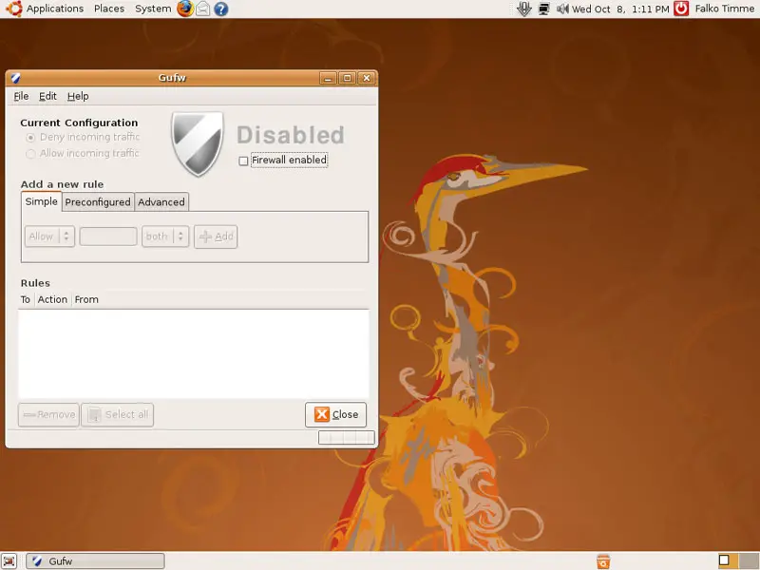The image size is (760, 570).
Task: Minimize the Gufw window
Action: point(328,78)
